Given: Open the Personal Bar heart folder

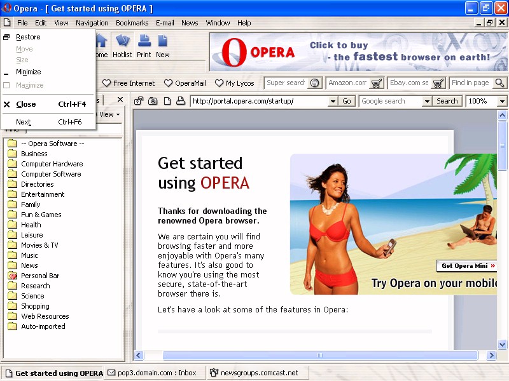Looking at the screenshot, I should pos(34,276).
